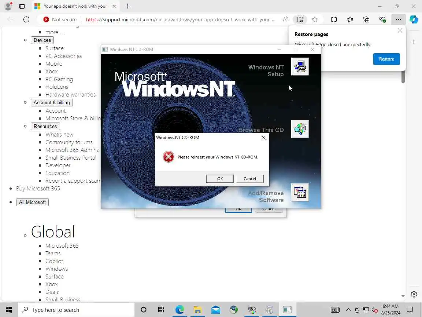Open the Teams link under Global
Viewport: 422px width, 317px height.
53,254
